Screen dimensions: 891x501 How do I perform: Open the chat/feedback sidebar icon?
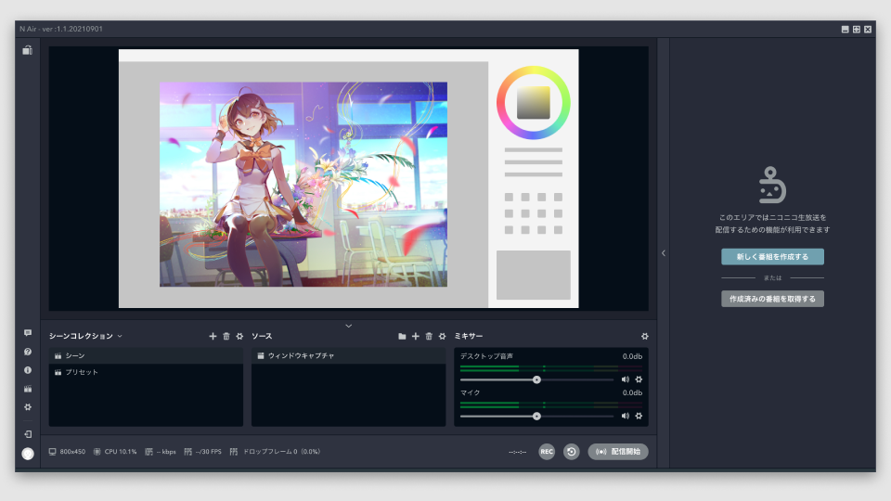[27, 333]
